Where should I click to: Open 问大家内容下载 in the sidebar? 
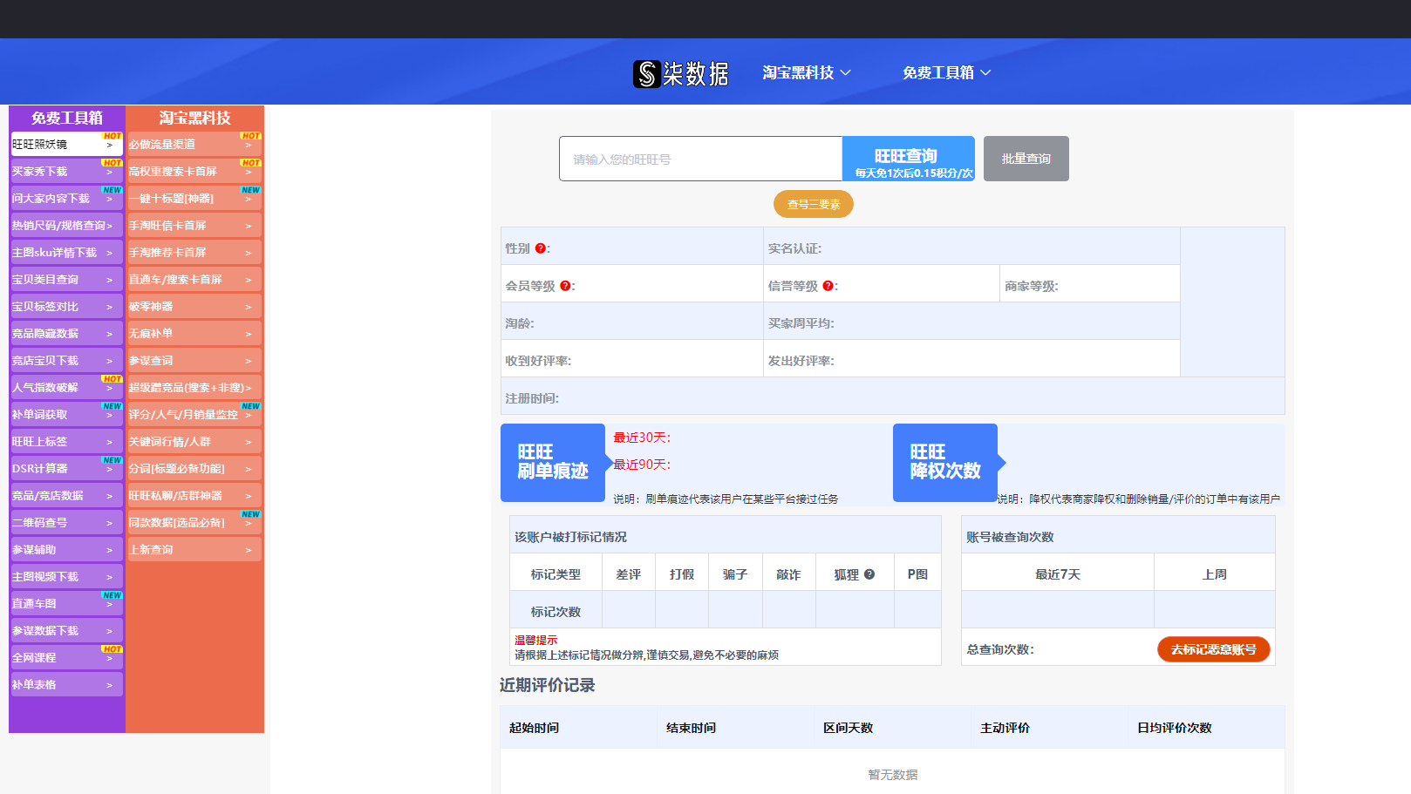coord(67,198)
